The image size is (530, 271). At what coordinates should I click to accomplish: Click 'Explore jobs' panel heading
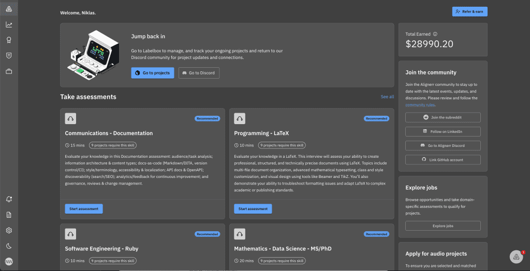421,188
